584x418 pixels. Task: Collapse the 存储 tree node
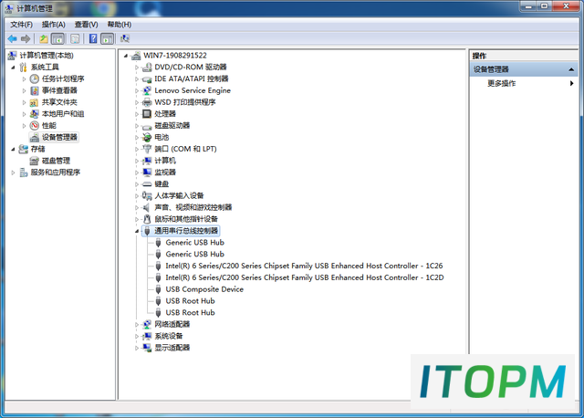coord(13,150)
